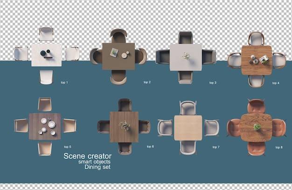Select the orange leather chair above top 8 table
This screenshot has height=190, width=292.
pos(256,106)
